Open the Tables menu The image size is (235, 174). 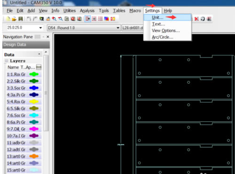119,11
